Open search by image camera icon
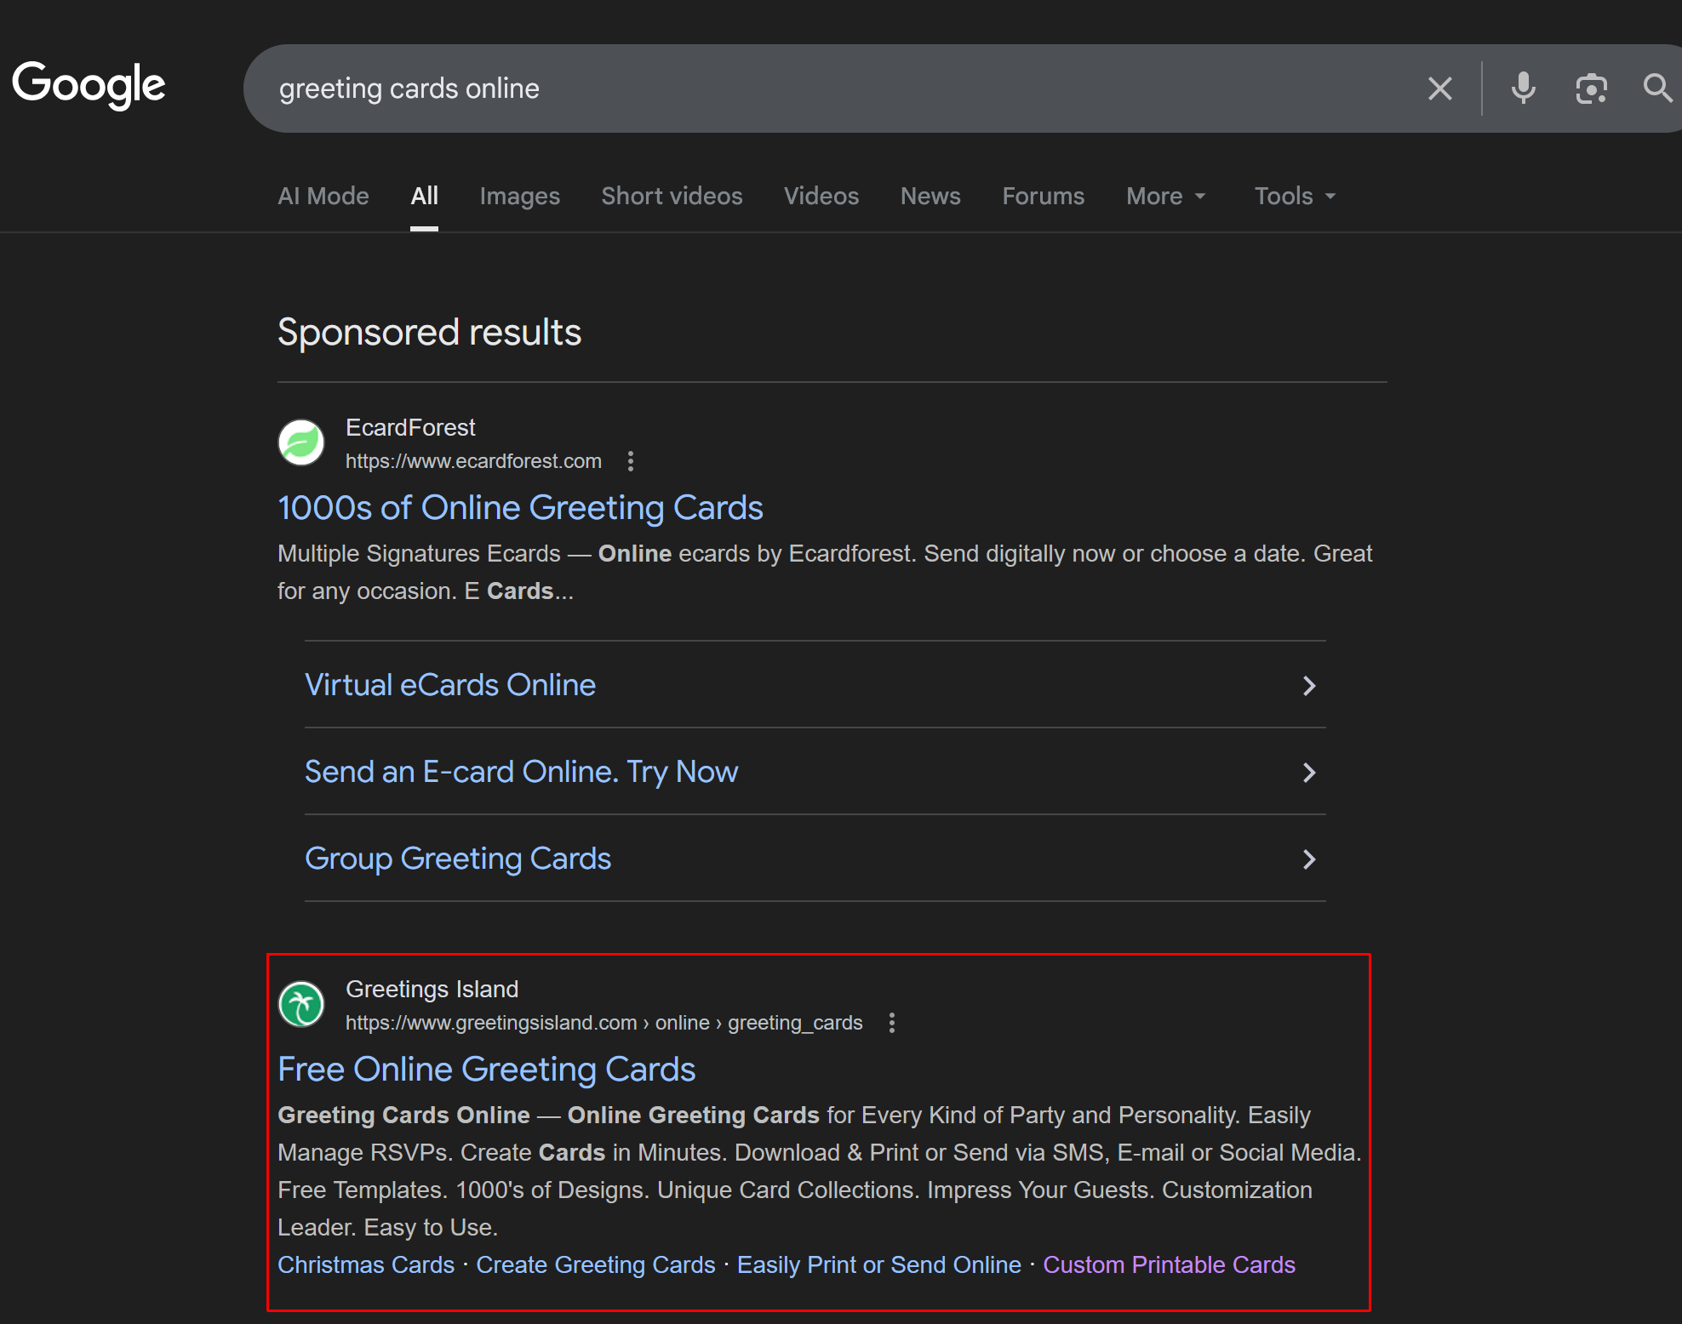Screen dimensions: 1682x1324 point(1590,88)
